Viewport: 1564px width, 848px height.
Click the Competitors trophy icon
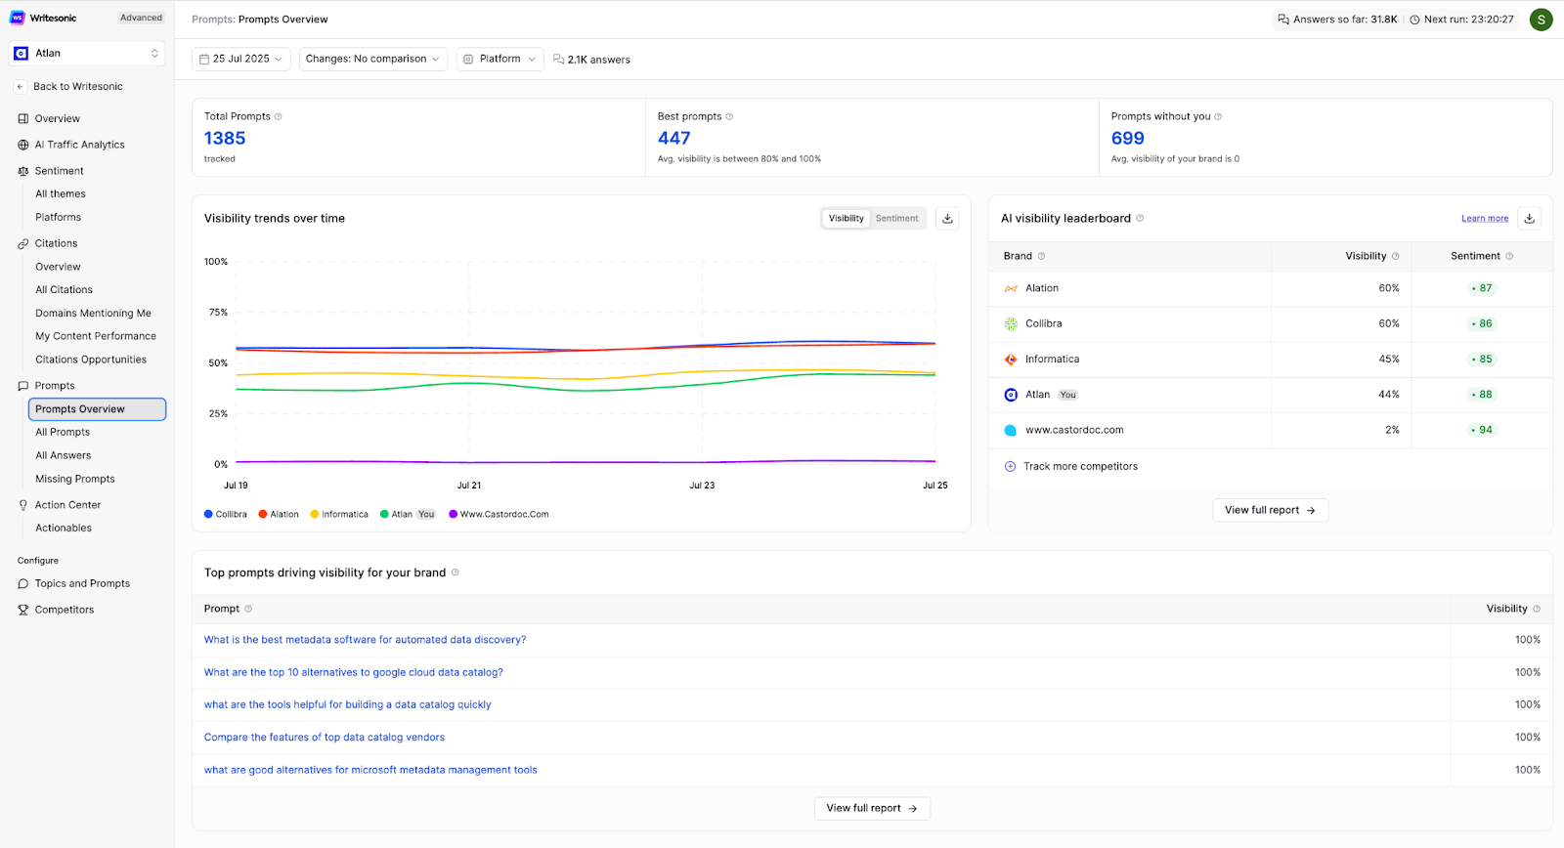pyautogui.click(x=23, y=610)
